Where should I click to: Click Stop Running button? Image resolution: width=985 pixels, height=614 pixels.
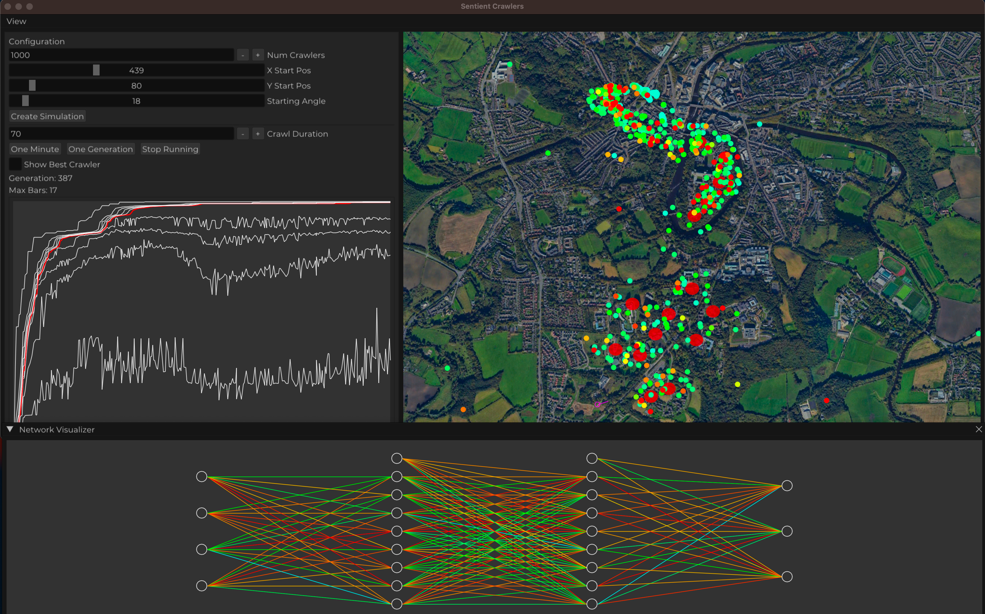170,149
